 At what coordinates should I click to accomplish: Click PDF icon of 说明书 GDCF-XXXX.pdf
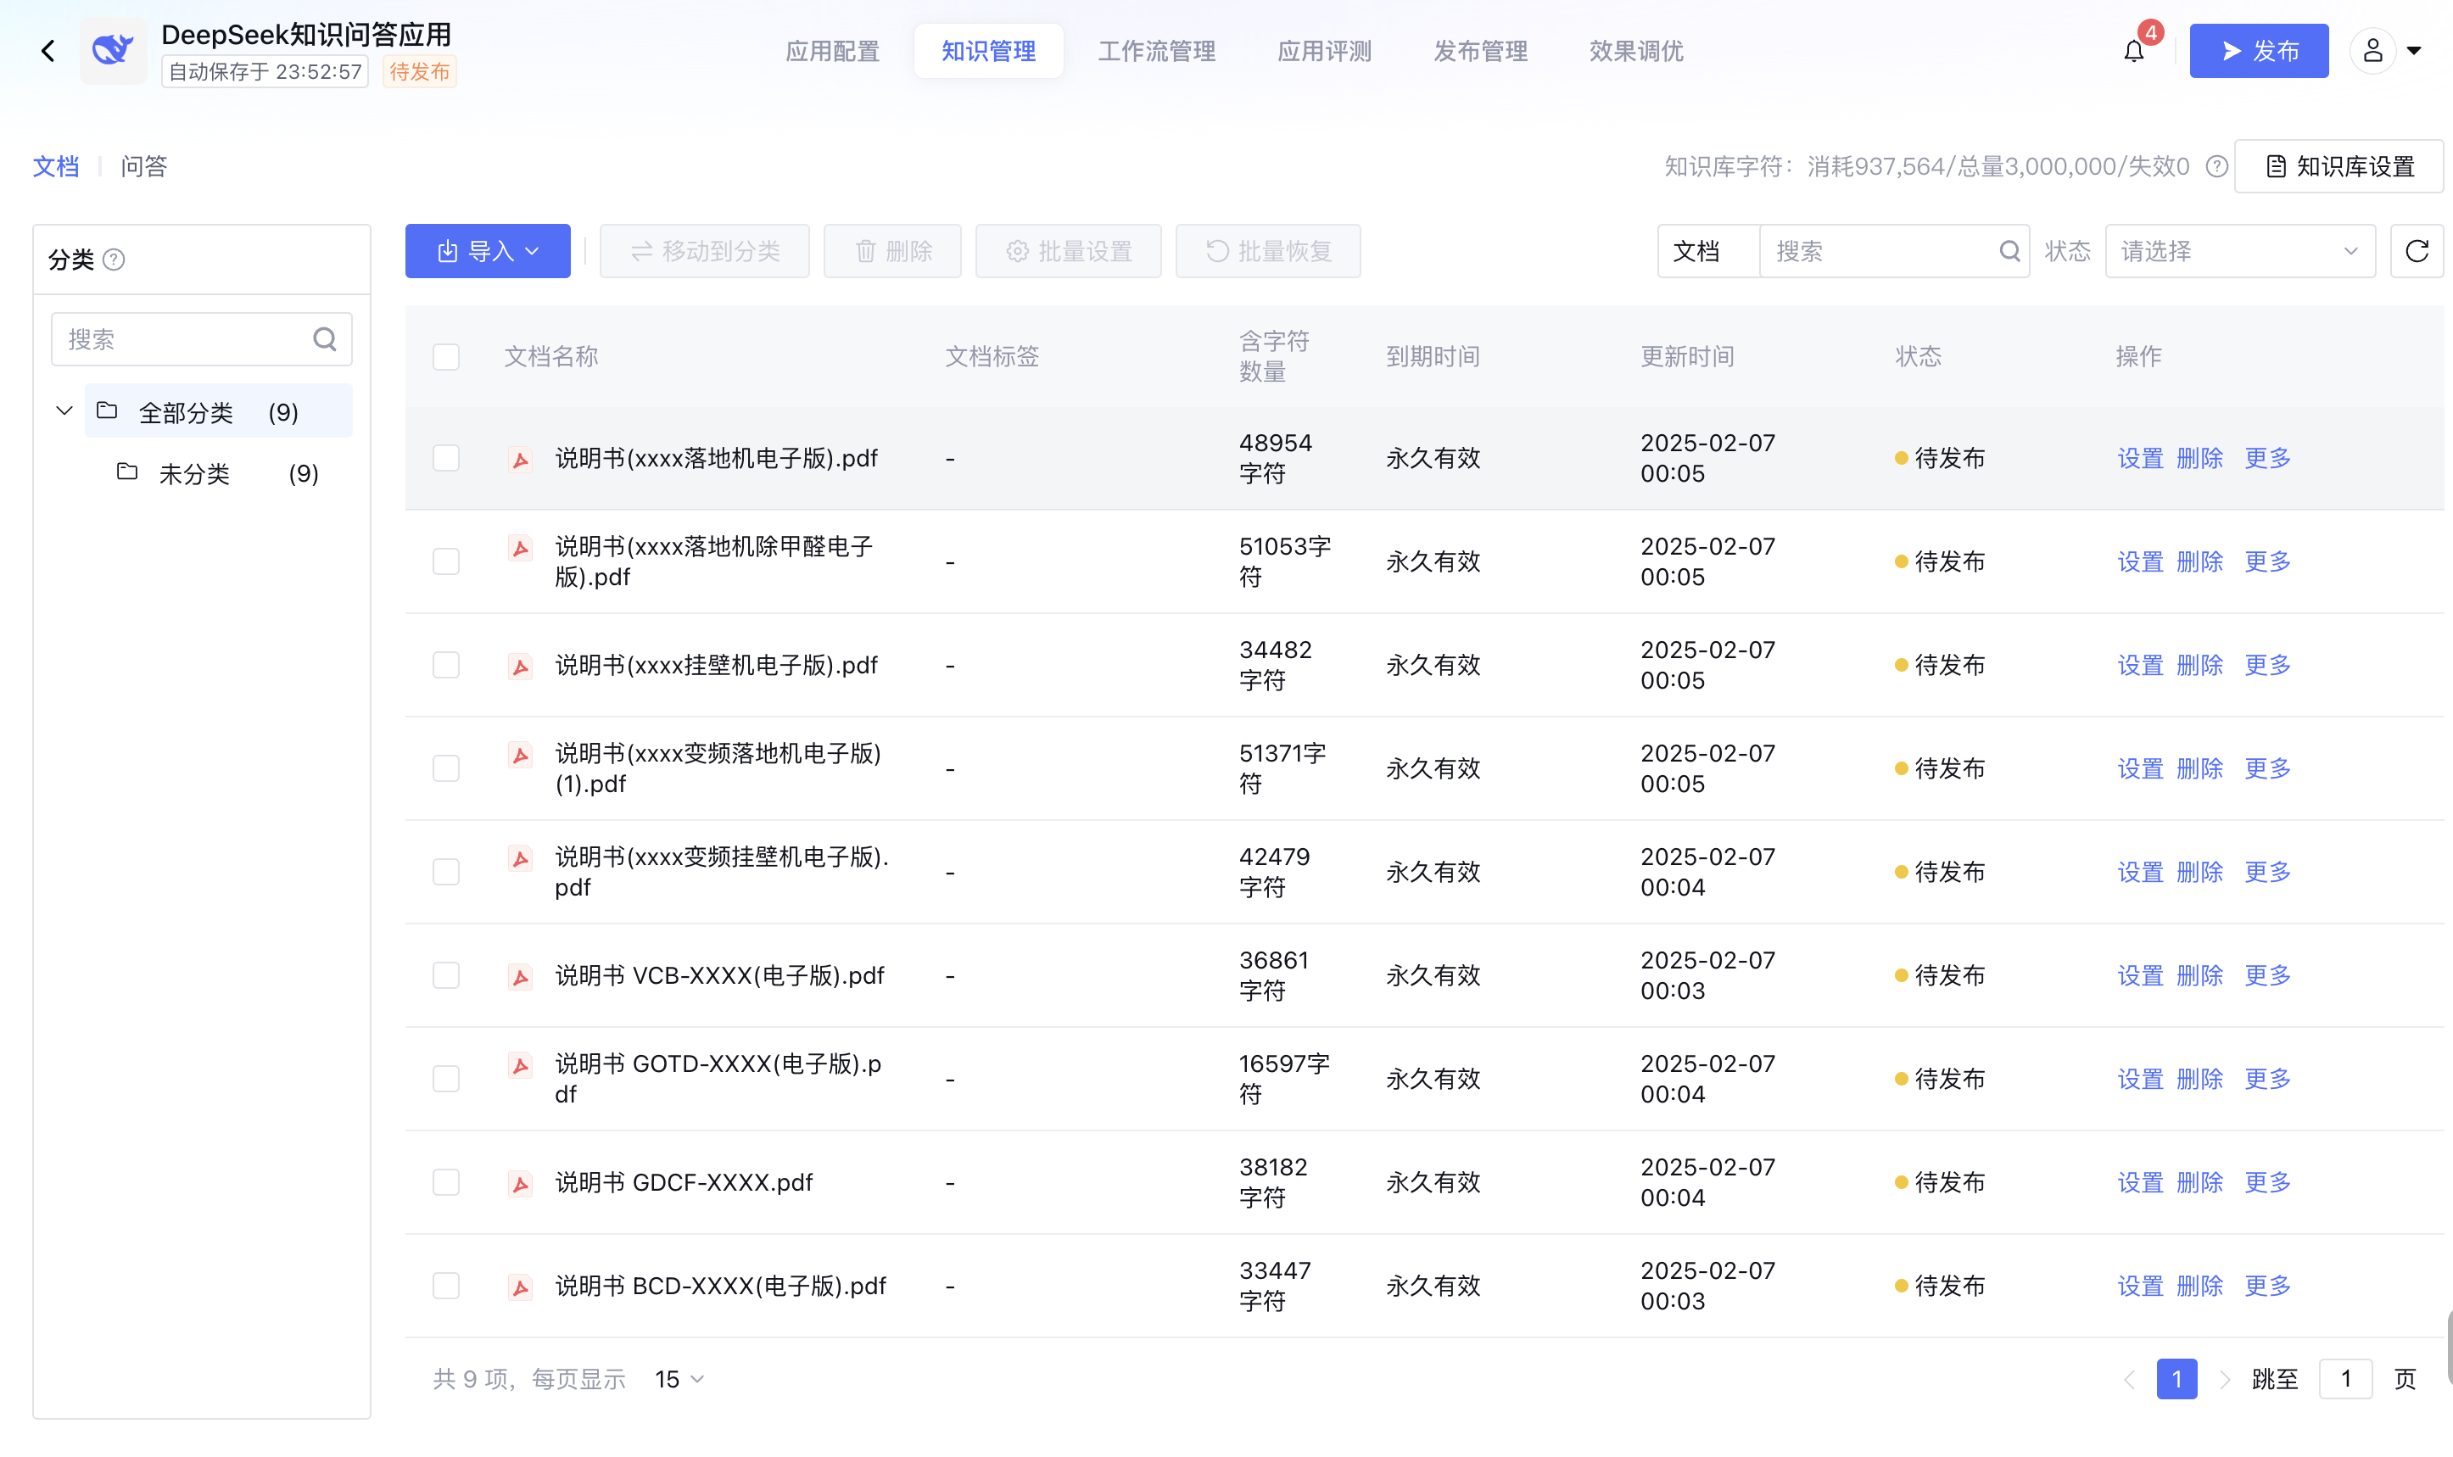point(521,1184)
